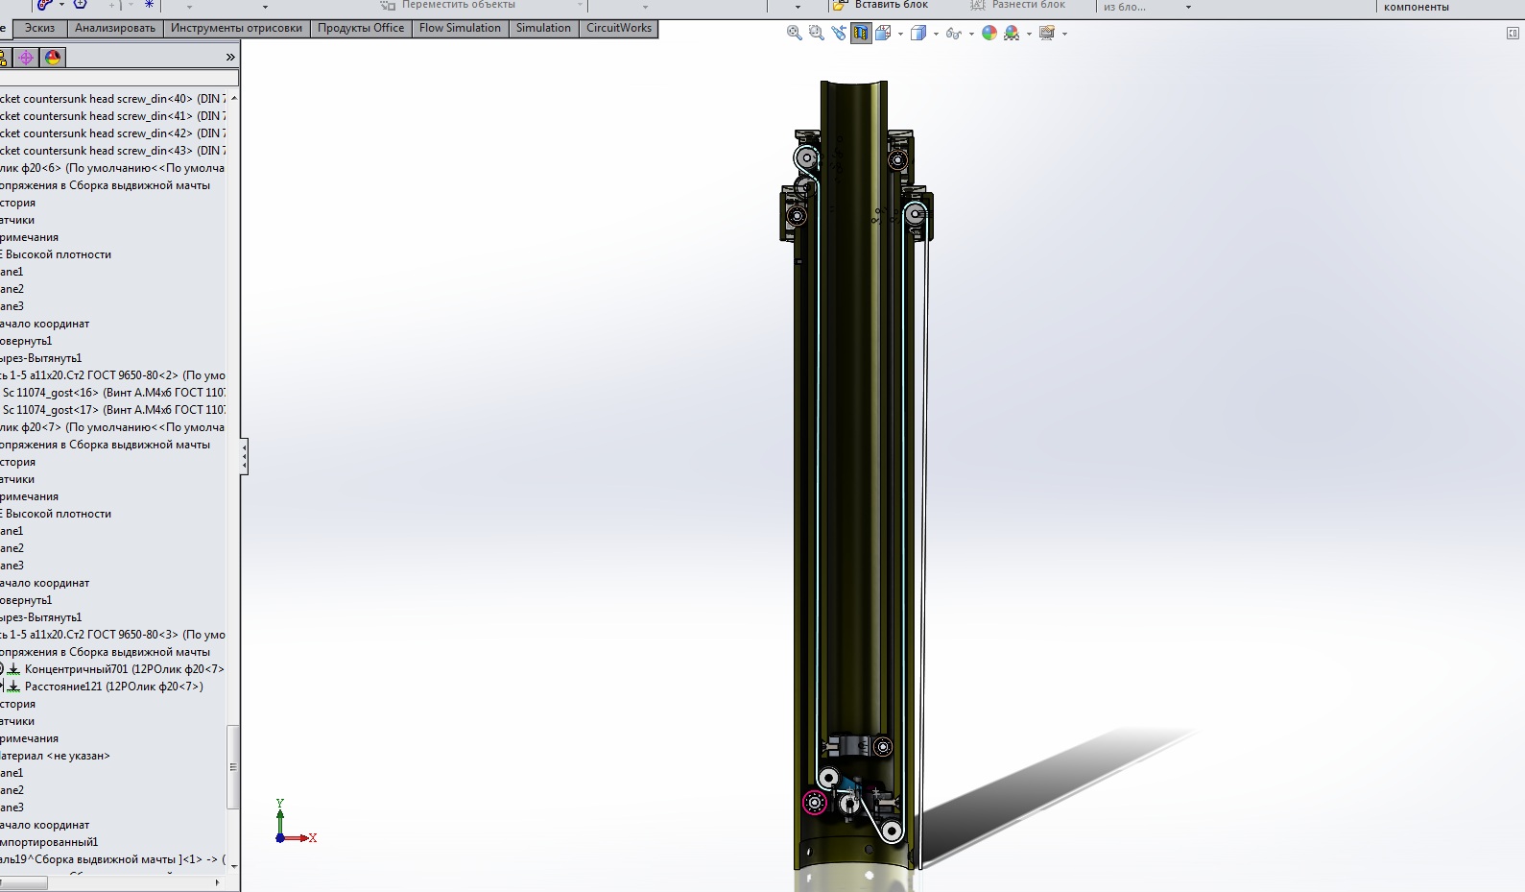Select the Sc 11074_gost<16> screw item
Screen dimensions: 1525x892
112,393
